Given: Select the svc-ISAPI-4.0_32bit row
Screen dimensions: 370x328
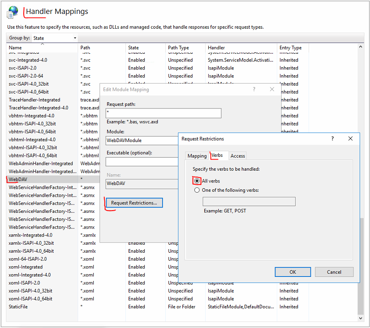Looking at the screenshot, I should [x=29, y=84].
